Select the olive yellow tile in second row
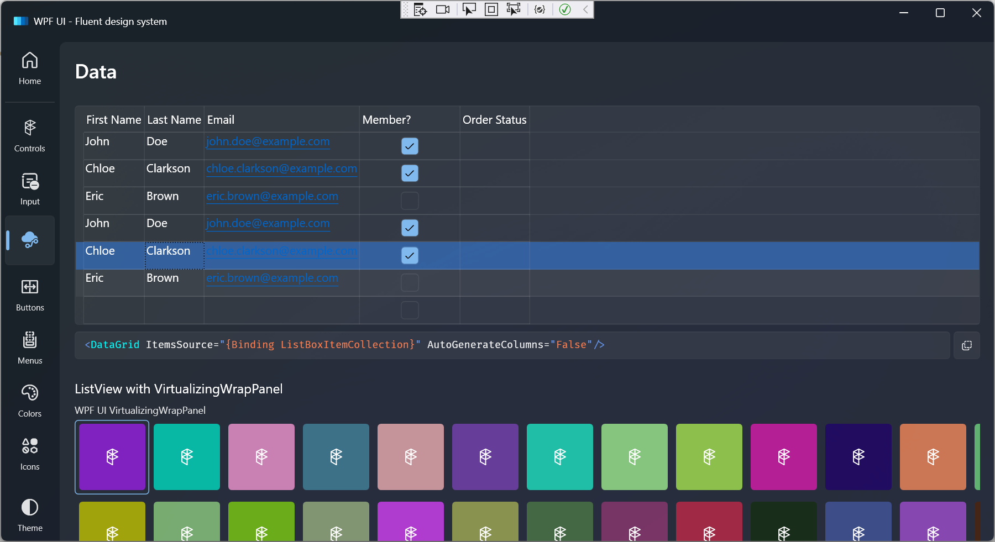This screenshot has height=542, width=995. [x=112, y=521]
